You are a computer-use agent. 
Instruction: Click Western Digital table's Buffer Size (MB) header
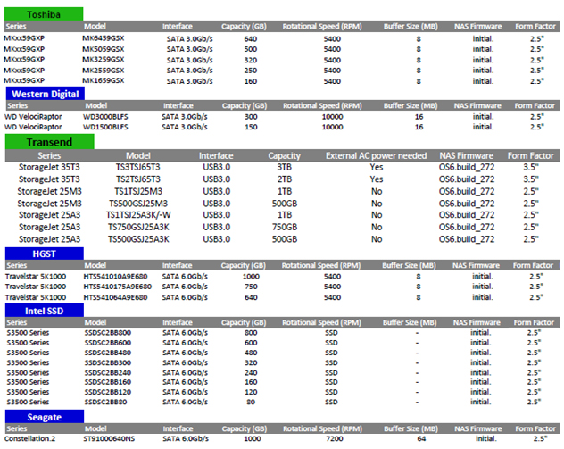point(411,105)
